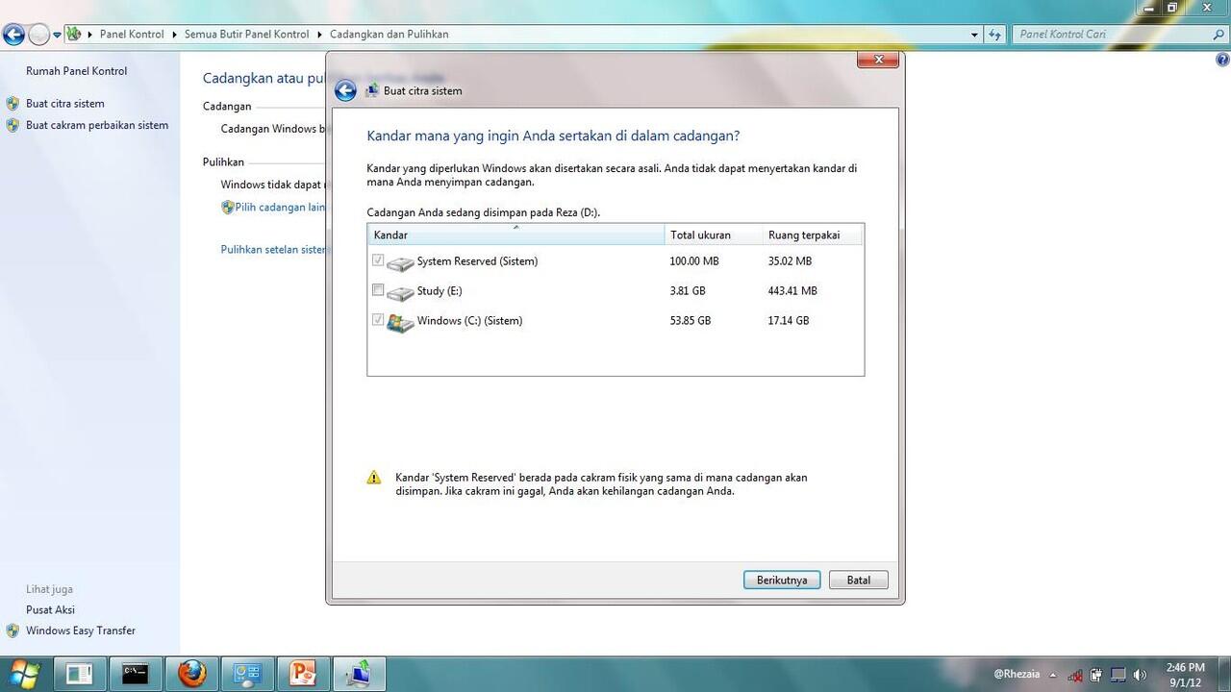Click the Cadangkan dan Pulihkan breadcrumb
Viewport: 1231px width, 692px height.
pos(389,35)
